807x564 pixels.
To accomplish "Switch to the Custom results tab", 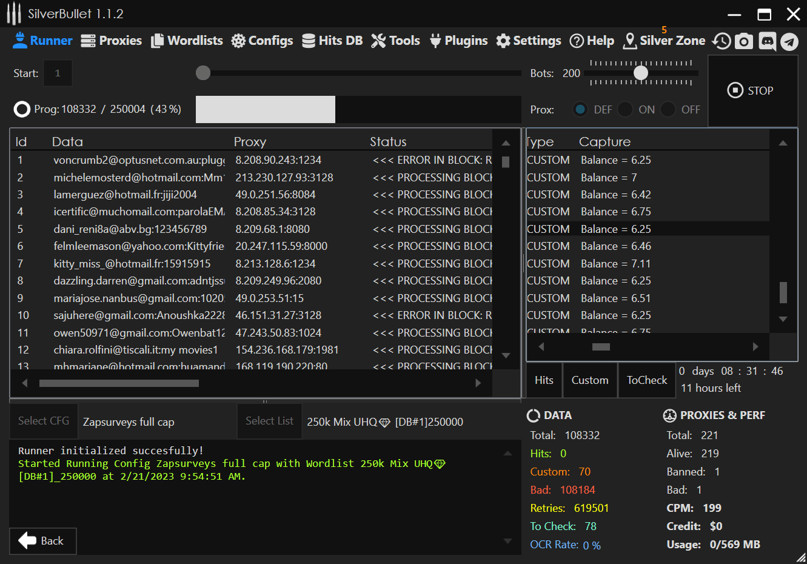I will point(589,380).
